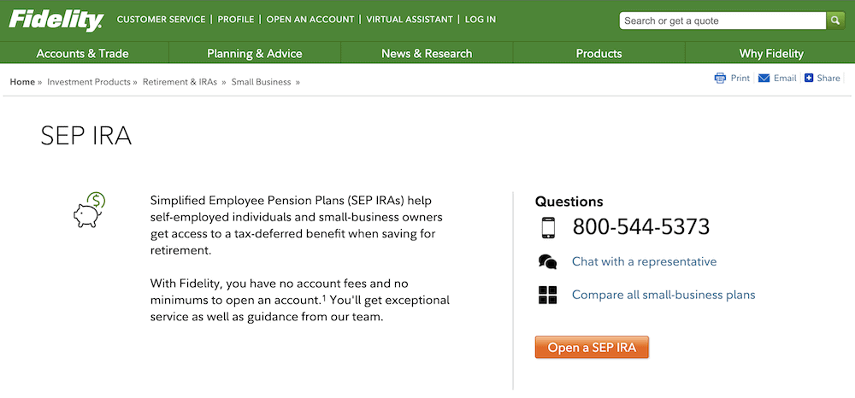Open the Accounts & Trade menu

[83, 53]
